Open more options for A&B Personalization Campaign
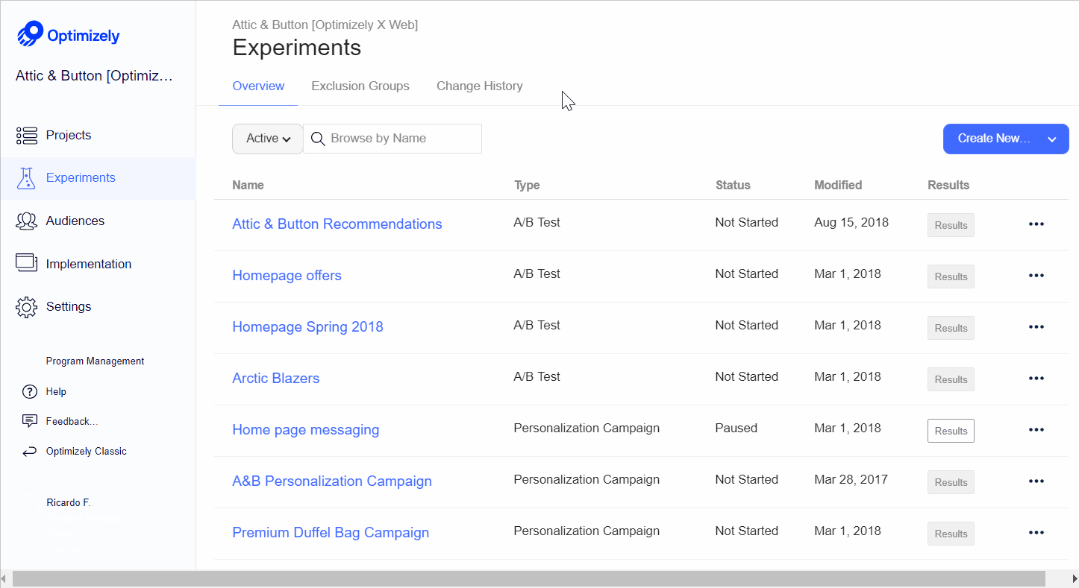Screen dimensions: 1079x588 pyautogui.click(x=1036, y=481)
